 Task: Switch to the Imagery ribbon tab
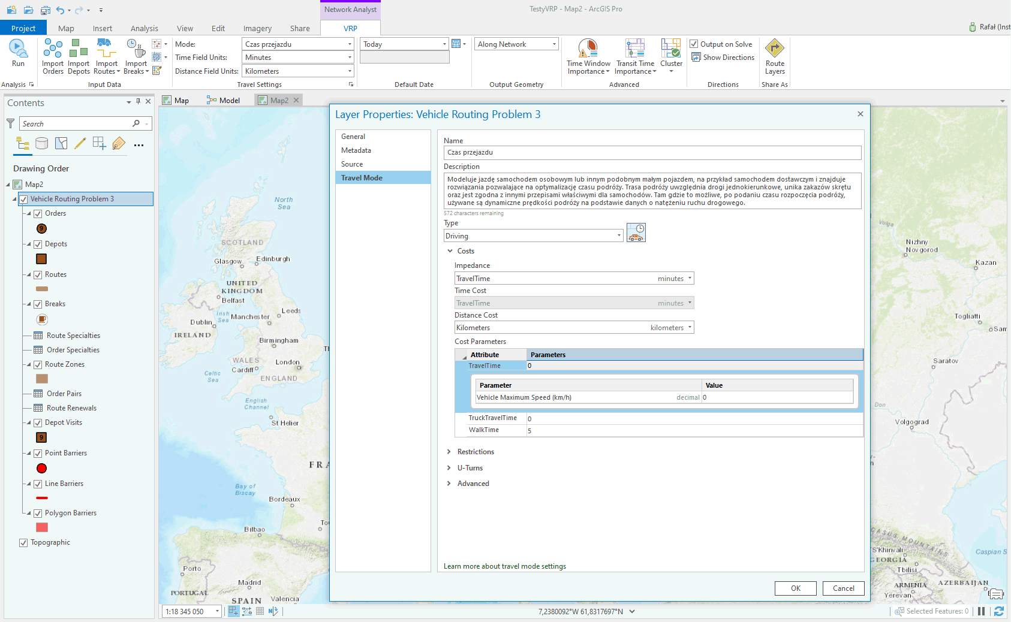tap(257, 28)
